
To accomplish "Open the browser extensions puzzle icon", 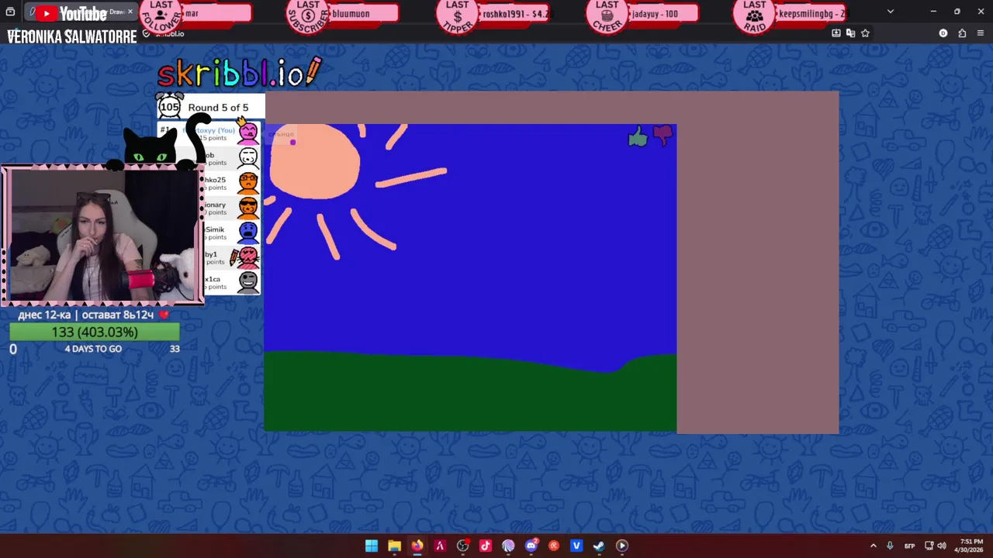I will point(962,33).
